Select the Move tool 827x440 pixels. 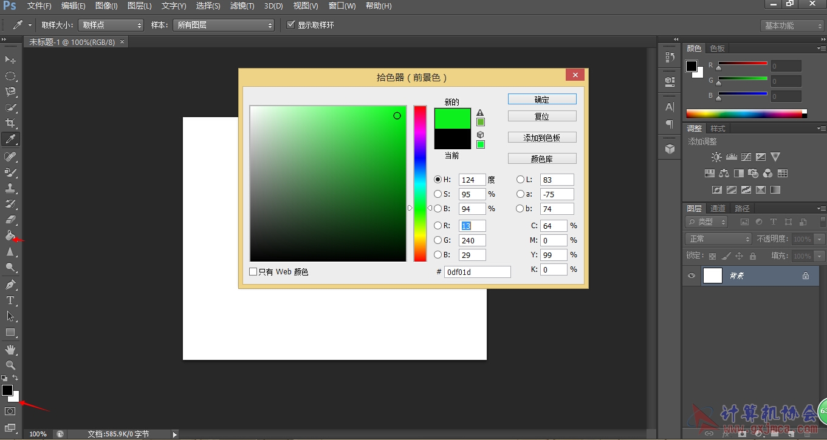tap(10, 59)
